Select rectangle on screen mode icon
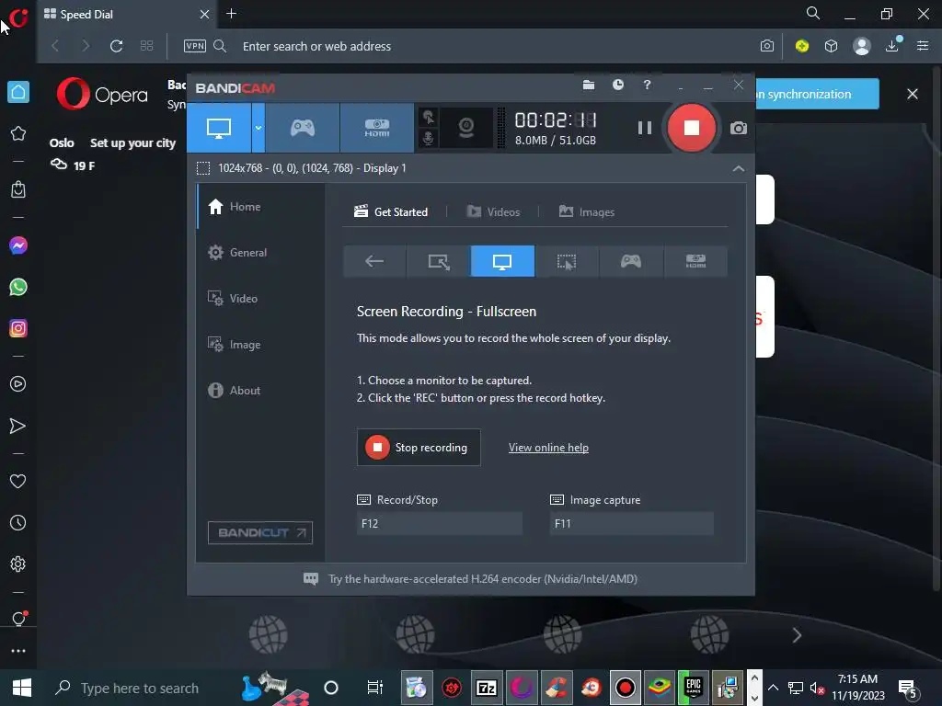 [439, 261]
